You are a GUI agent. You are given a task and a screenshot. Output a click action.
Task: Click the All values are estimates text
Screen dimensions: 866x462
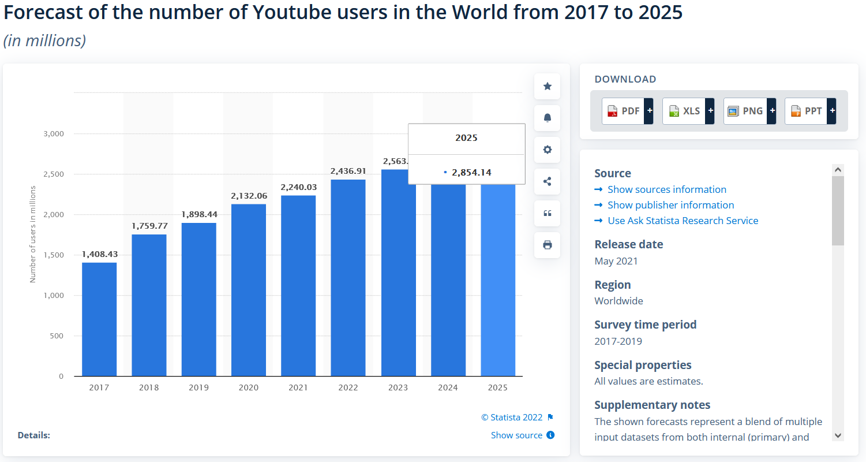tap(648, 381)
